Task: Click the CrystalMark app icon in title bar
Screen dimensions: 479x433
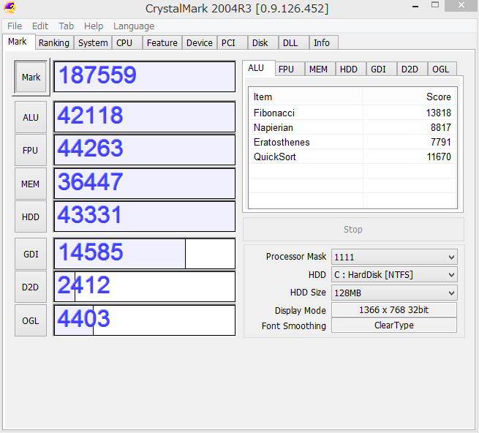Action: (10, 7)
